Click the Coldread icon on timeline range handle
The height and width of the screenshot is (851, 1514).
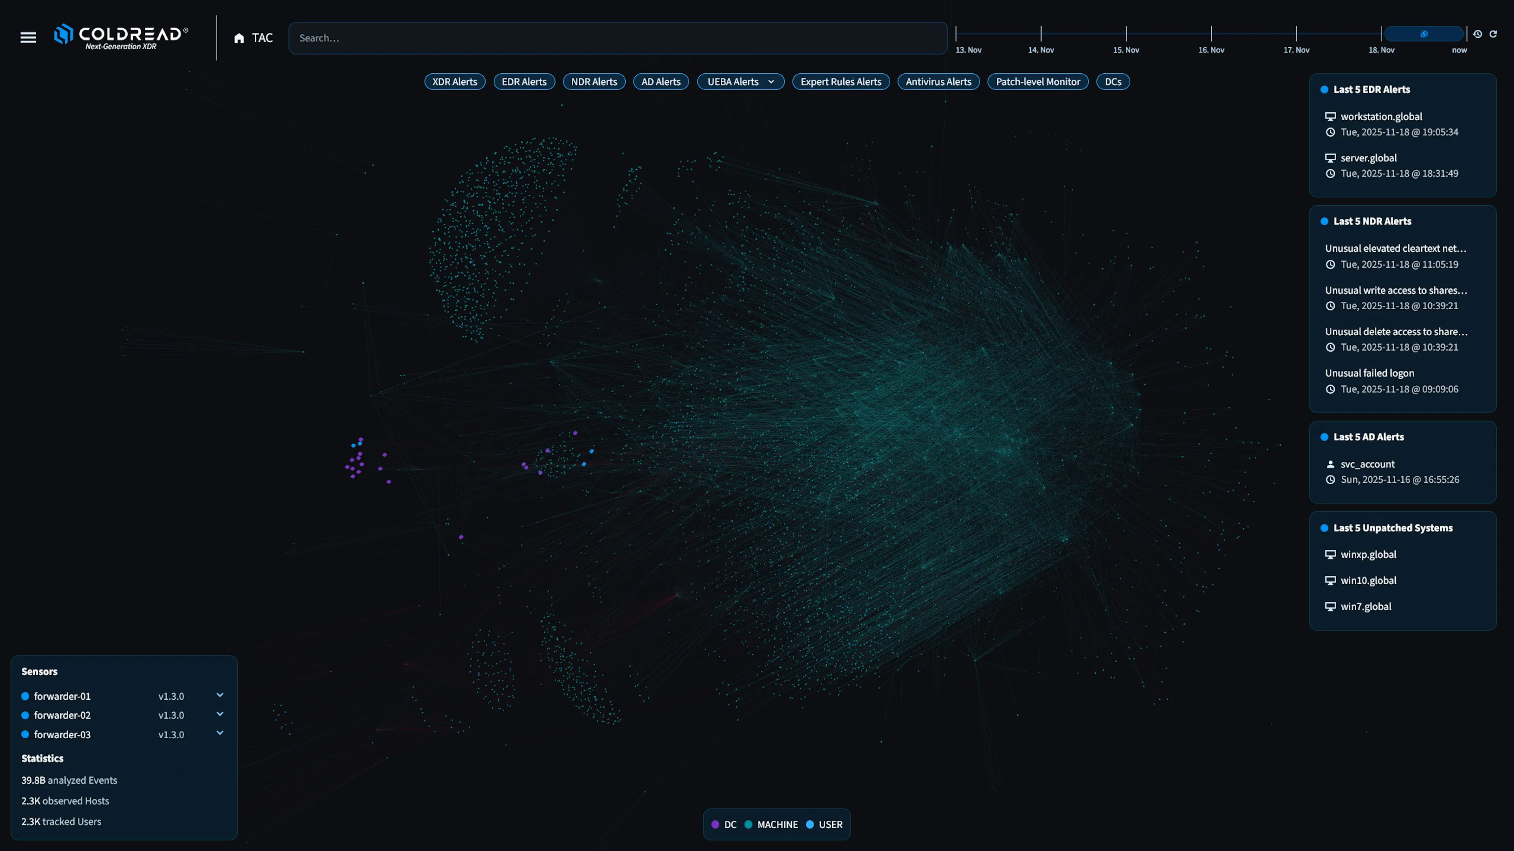(1423, 34)
